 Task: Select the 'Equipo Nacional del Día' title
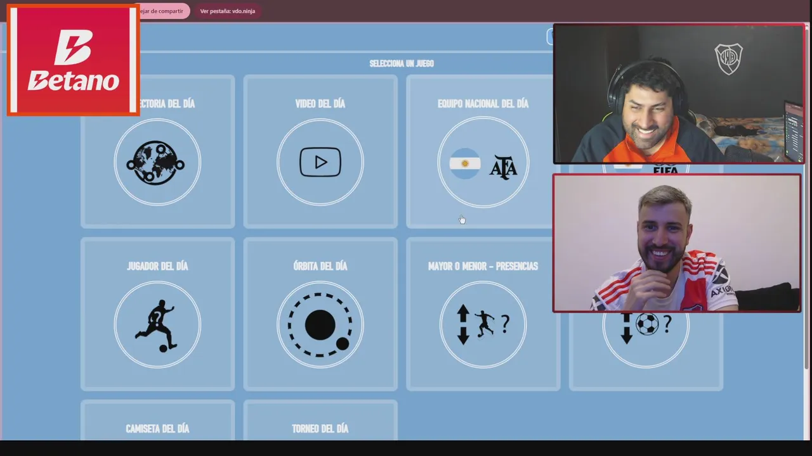[x=483, y=104]
